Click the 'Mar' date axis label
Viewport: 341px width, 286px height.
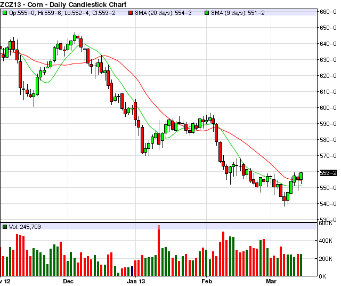pos(271,281)
